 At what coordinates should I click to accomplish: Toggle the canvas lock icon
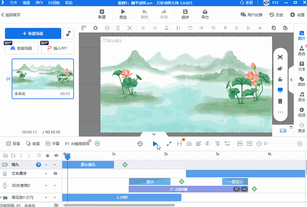[280, 79]
